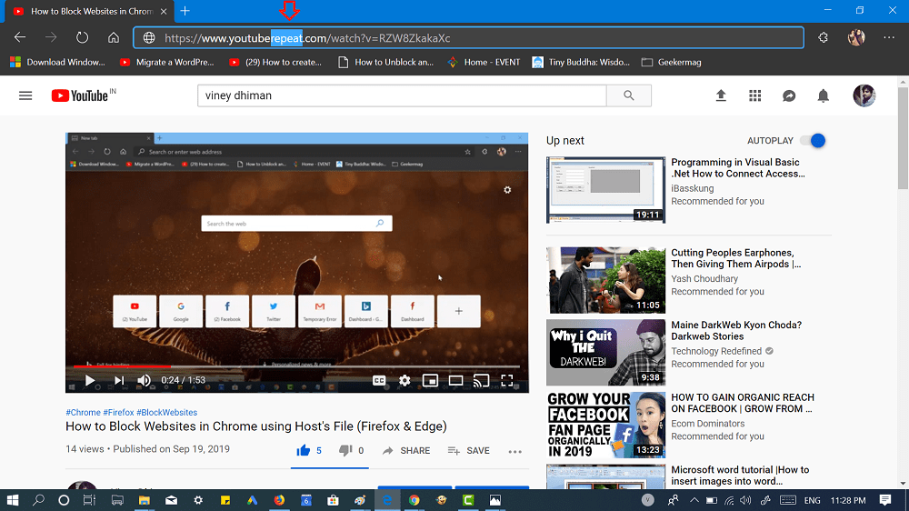Open browser settings and more menu
Image resolution: width=909 pixels, height=511 pixels.
[x=889, y=37]
